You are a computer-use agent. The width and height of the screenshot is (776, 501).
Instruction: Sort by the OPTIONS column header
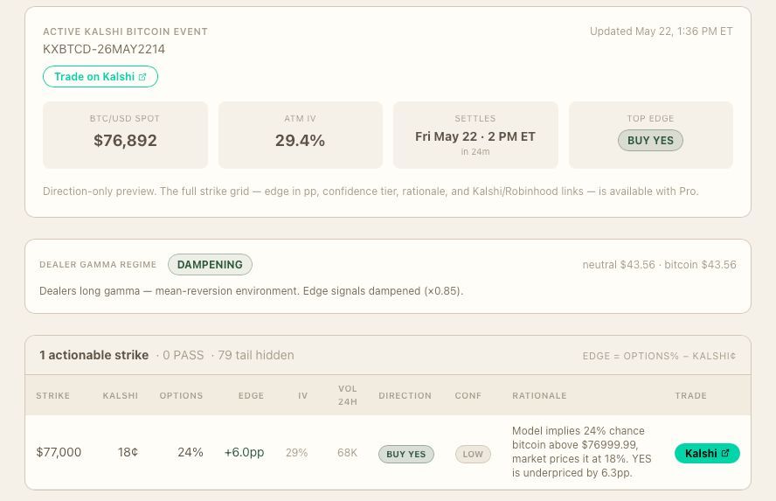coord(181,395)
